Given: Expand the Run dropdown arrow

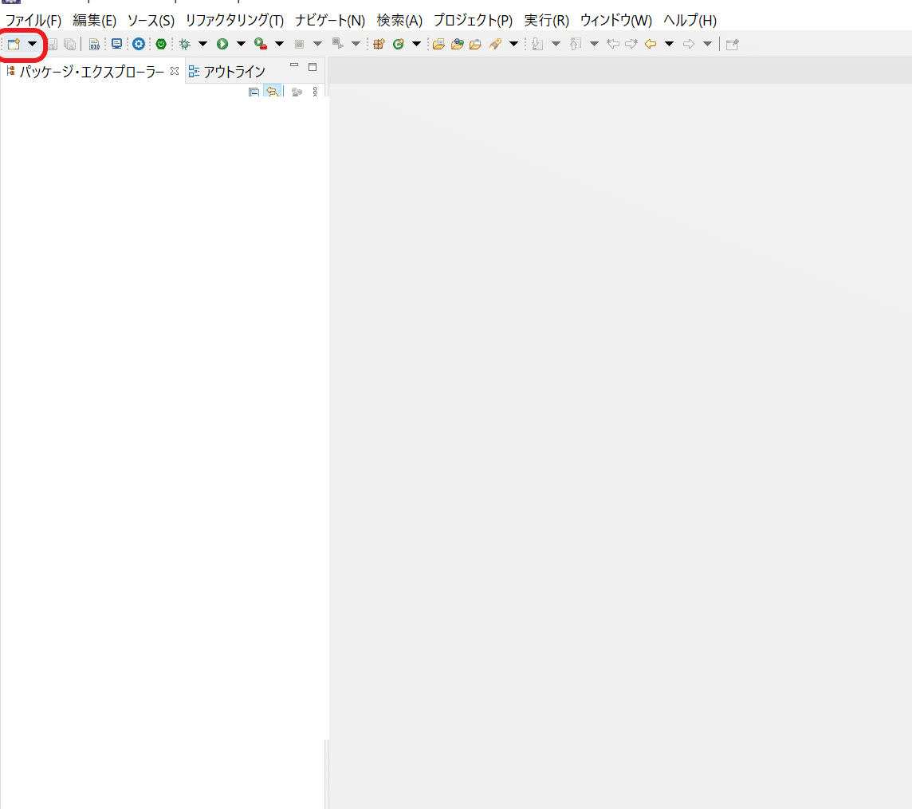Looking at the screenshot, I should [x=241, y=44].
